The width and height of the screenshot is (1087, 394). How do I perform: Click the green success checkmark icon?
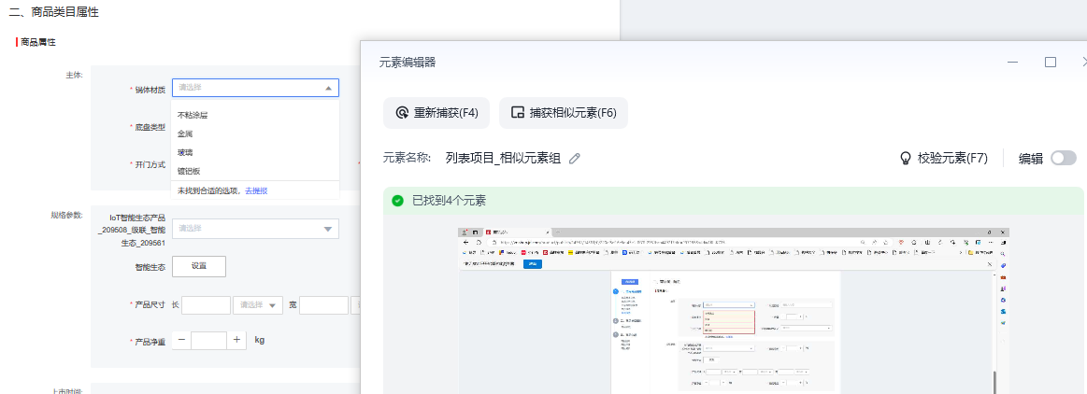click(x=397, y=201)
